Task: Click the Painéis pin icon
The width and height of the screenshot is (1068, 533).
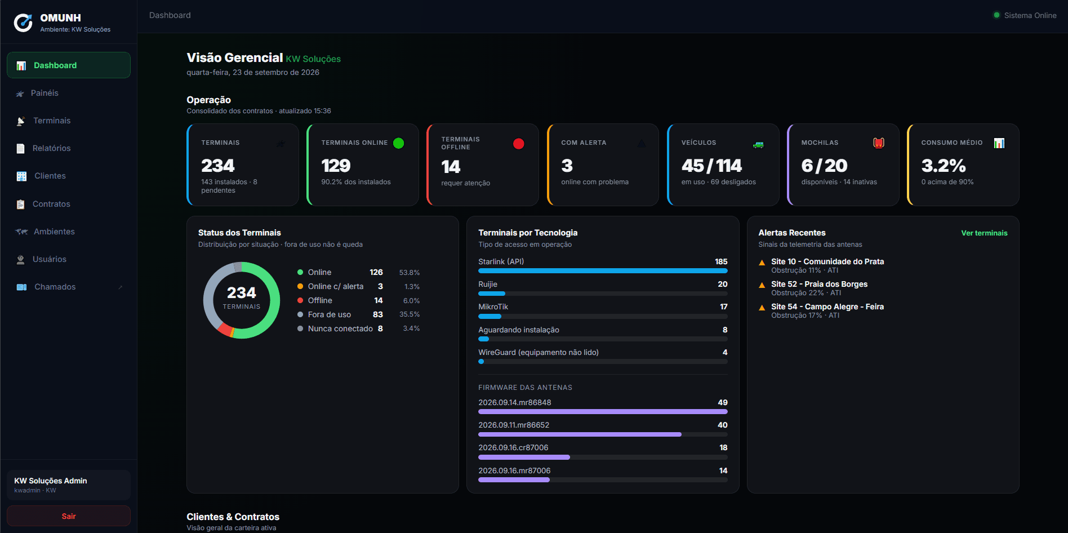Action: pyautogui.click(x=20, y=94)
